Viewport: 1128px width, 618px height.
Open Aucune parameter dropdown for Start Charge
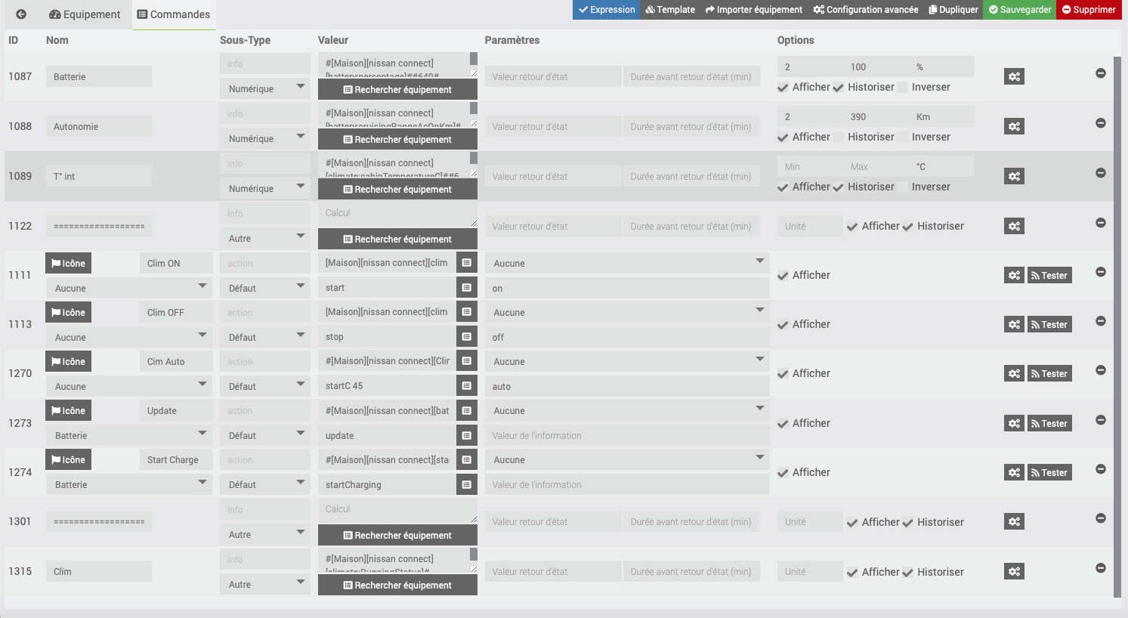[x=627, y=460]
